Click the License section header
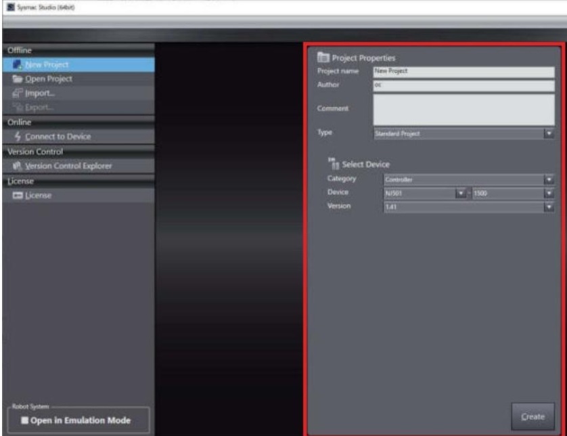 pyautogui.click(x=78, y=181)
